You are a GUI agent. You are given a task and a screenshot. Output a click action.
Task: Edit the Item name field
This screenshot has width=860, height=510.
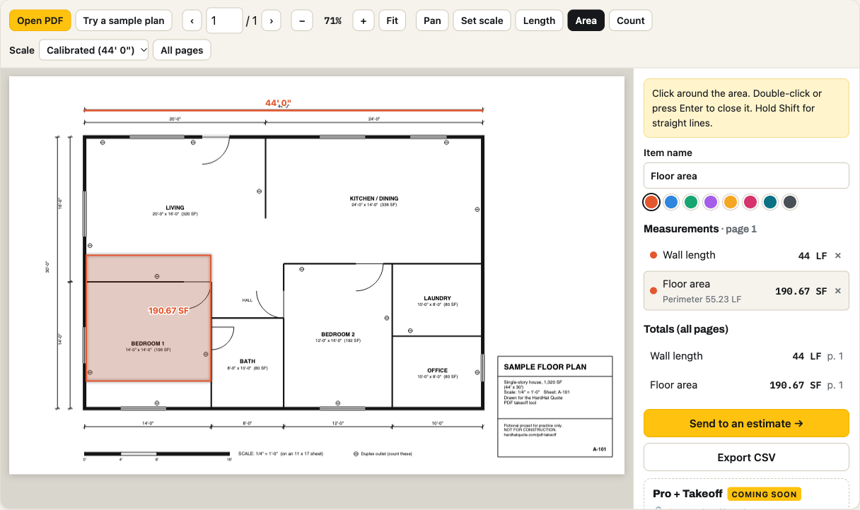click(746, 176)
